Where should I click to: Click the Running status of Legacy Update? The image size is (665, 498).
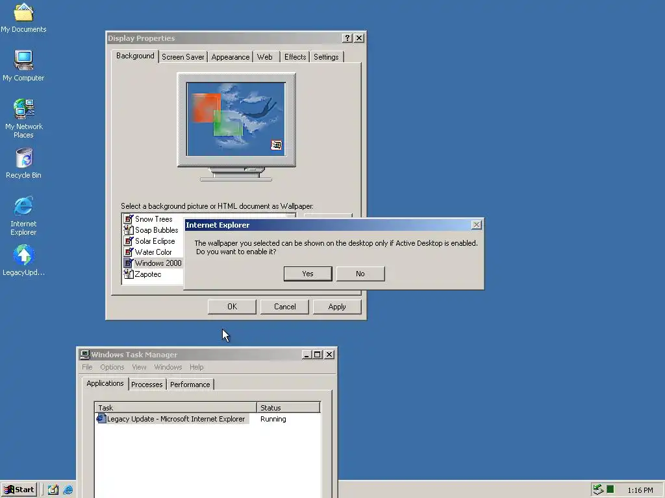pos(273,419)
